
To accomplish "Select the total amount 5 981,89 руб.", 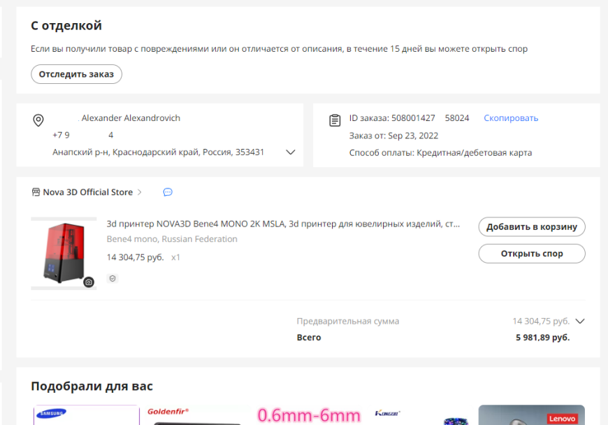I will [542, 338].
